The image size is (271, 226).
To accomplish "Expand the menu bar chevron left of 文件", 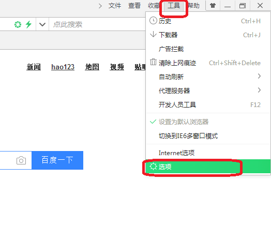I will (100, 6).
